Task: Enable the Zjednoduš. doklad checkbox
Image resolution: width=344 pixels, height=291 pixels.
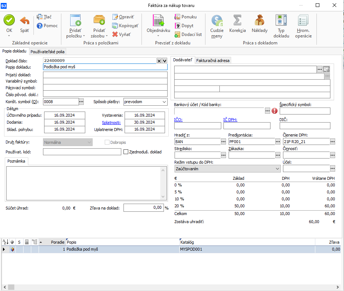Action: pos(126,152)
